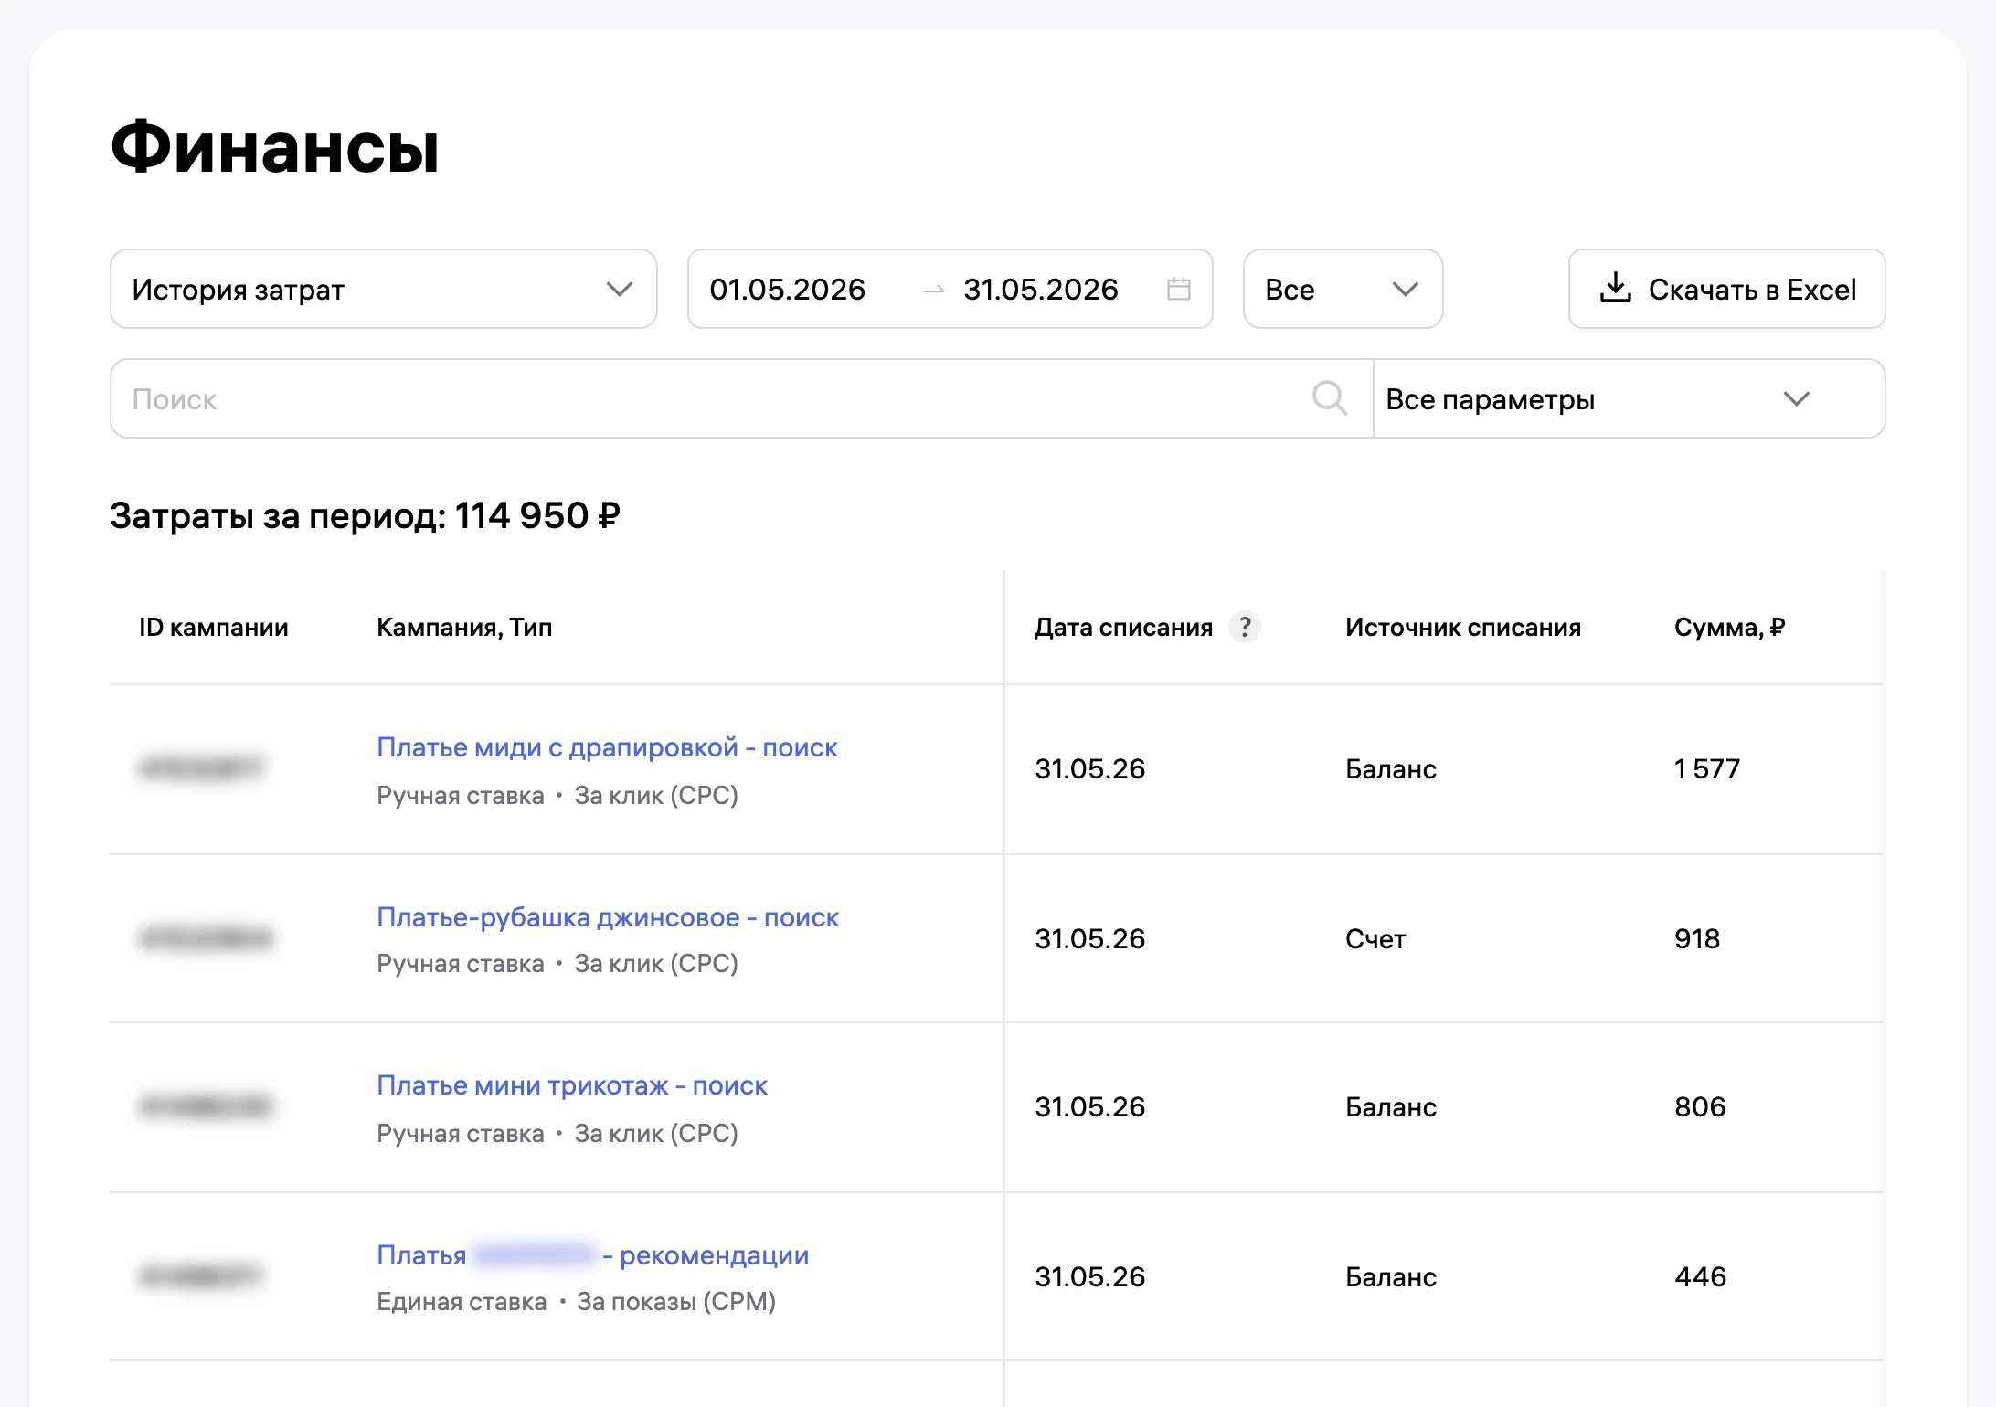Click the help icon beside Дата списания

click(1245, 627)
